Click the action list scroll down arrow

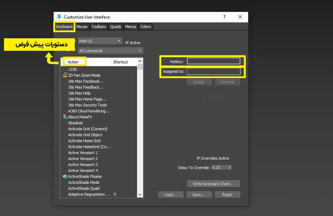tap(140, 194)
